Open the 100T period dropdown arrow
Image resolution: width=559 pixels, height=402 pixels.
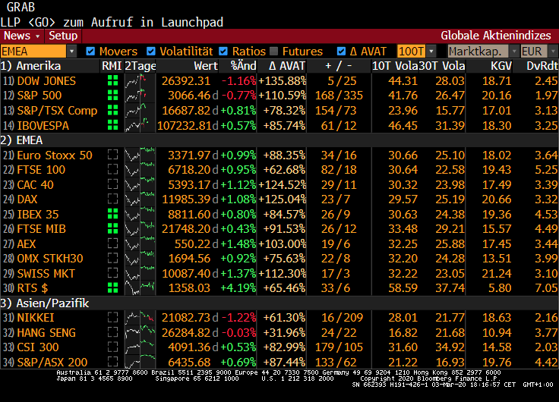click(431, 52)
